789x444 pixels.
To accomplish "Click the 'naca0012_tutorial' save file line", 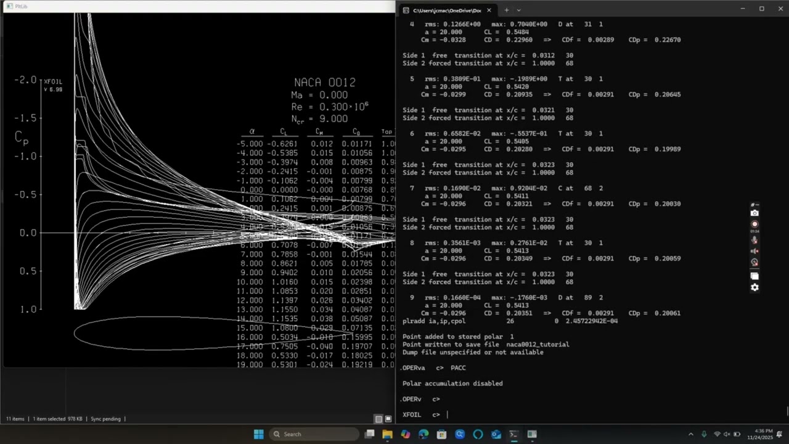I will (486, 344).
